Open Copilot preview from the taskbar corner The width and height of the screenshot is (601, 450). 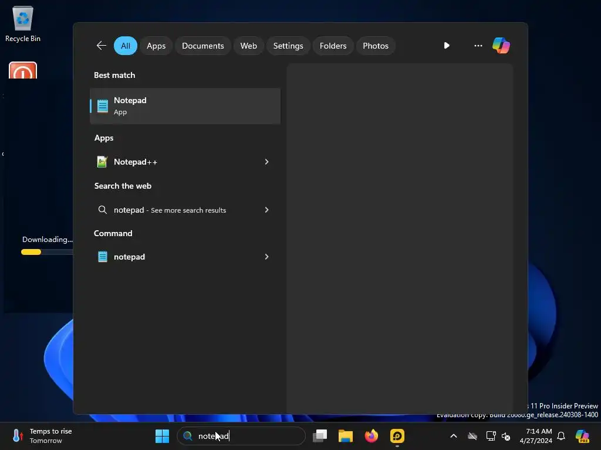point(582,436)
